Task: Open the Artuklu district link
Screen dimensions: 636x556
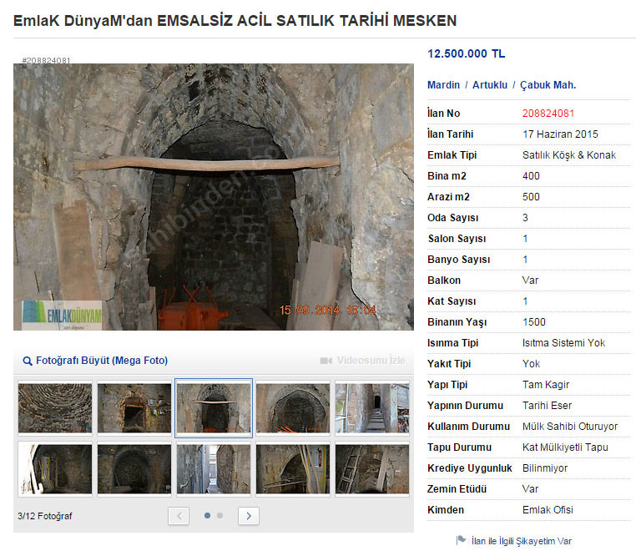Action: 490,85
